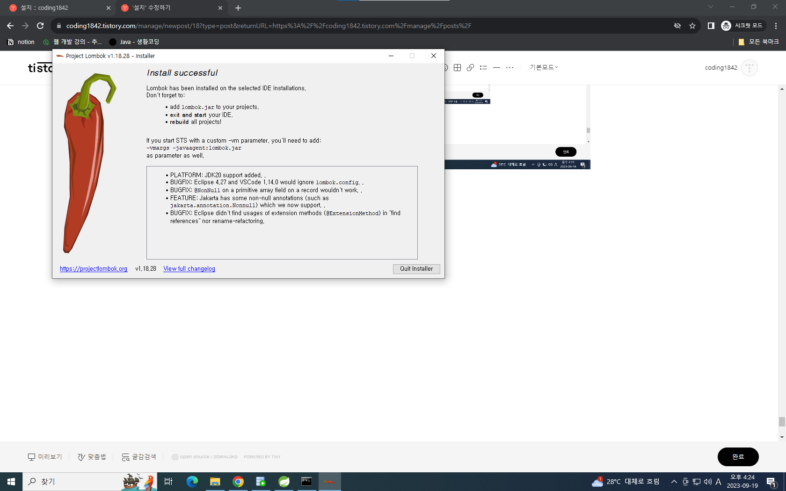This screenshot has height=491, width=786.
Task: Click the scroll up arrow of the page
Action: tap(782, 88)
